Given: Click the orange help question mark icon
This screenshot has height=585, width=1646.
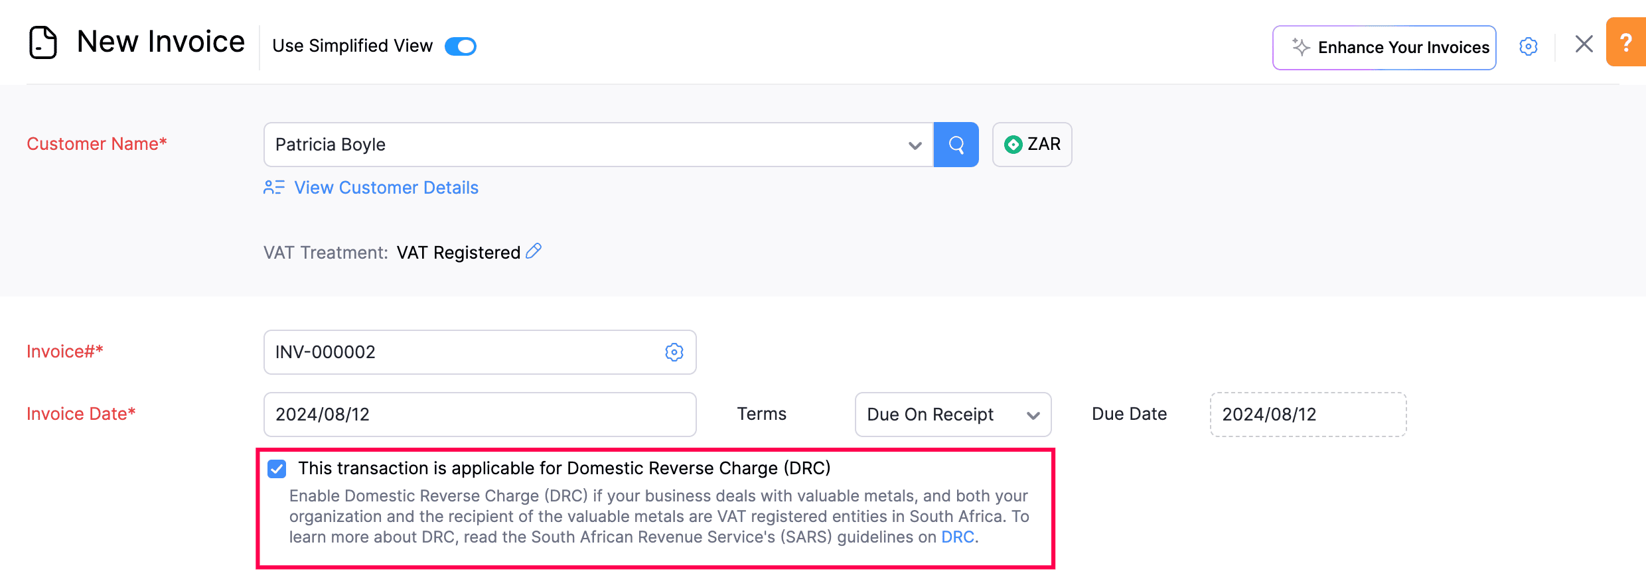Looking at the screenshot, I should (x=1625, y=43).
